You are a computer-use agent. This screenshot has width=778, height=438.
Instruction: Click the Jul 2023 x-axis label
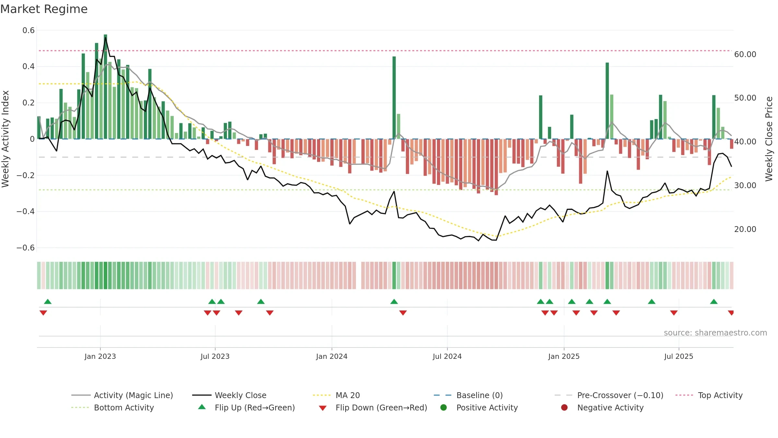(215, 356)
